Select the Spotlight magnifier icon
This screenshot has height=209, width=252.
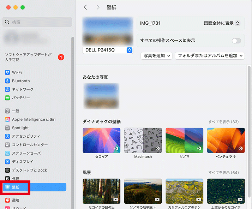[x=7, y=128]
